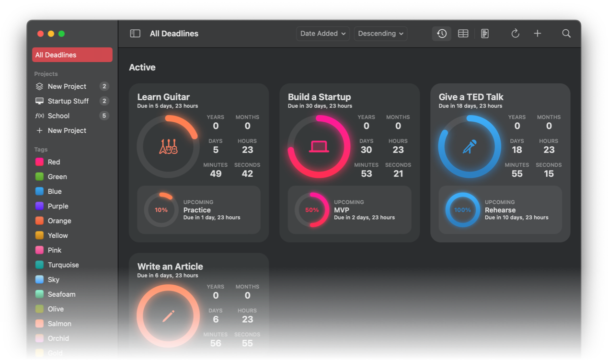Expand the Projects section header
Screen dimensions: 608x360
pos(46,73)
